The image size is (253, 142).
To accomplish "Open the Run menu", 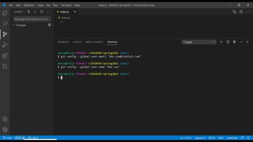I will coord(55,5).
